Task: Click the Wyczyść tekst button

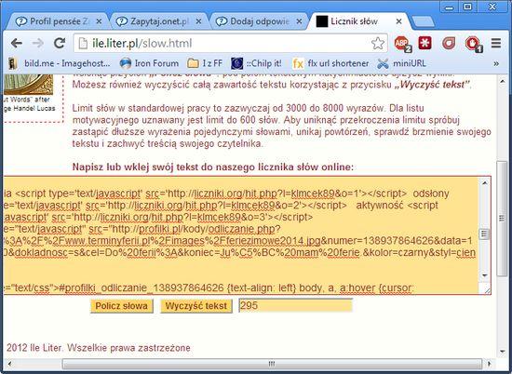Action: pos(195,306)
